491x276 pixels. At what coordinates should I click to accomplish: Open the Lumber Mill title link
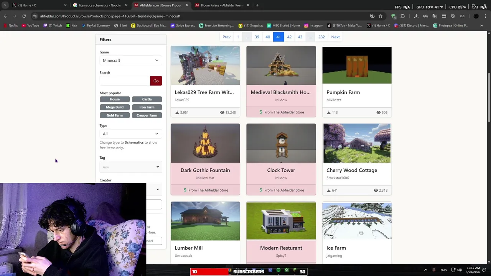coord(188,248)
